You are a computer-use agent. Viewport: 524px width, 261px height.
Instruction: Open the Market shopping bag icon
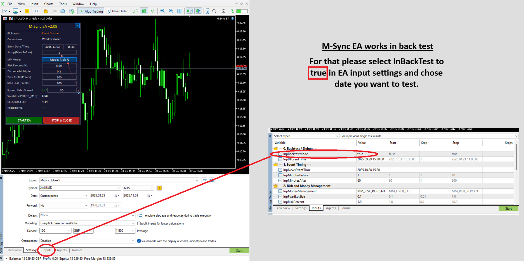(46, 11)
